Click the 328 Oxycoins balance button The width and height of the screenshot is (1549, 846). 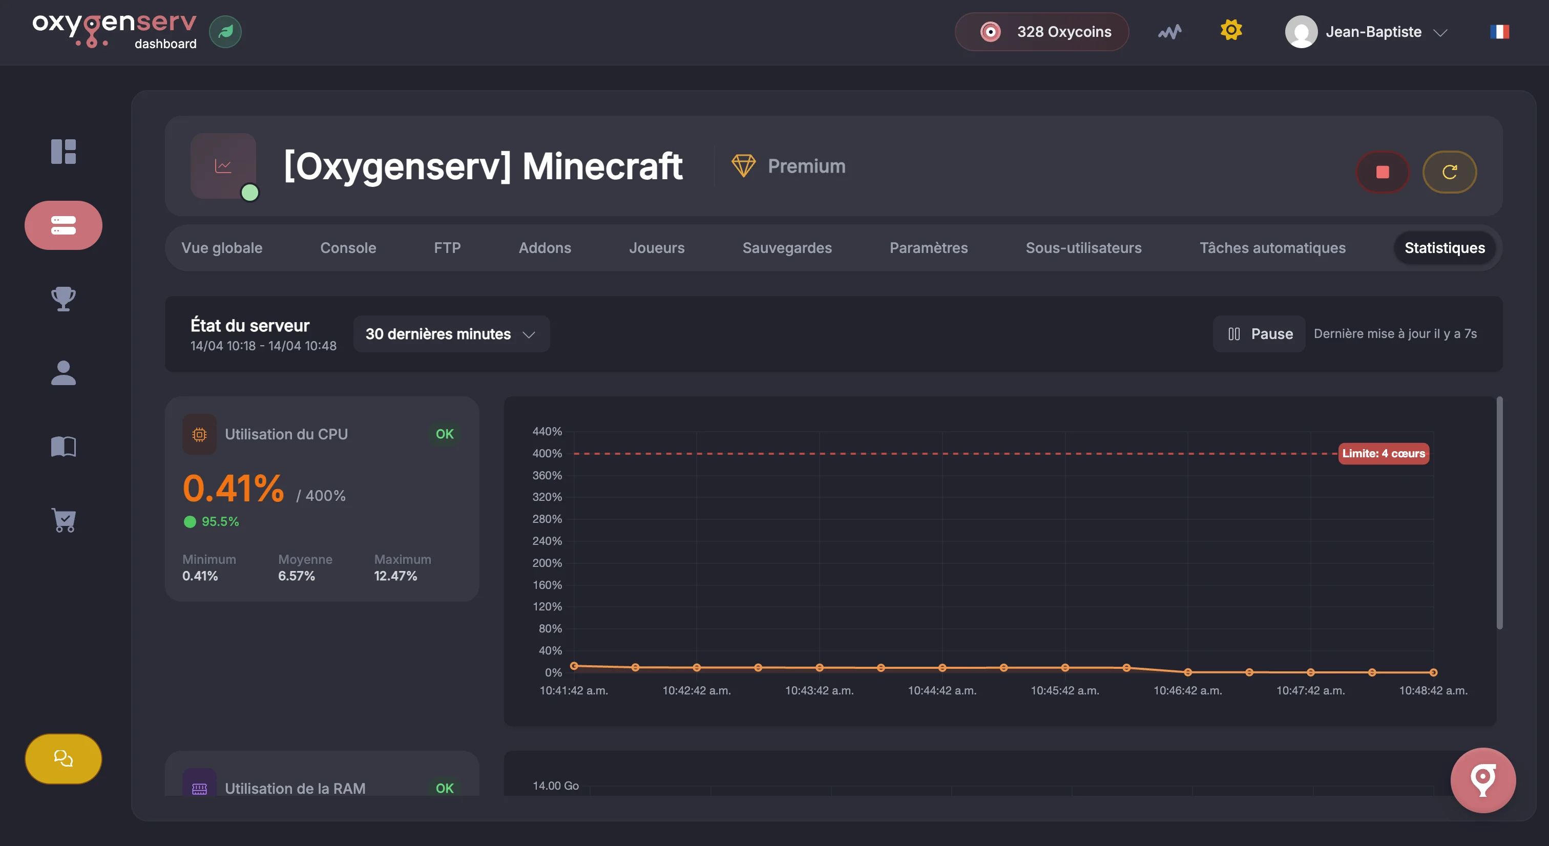1041,32
